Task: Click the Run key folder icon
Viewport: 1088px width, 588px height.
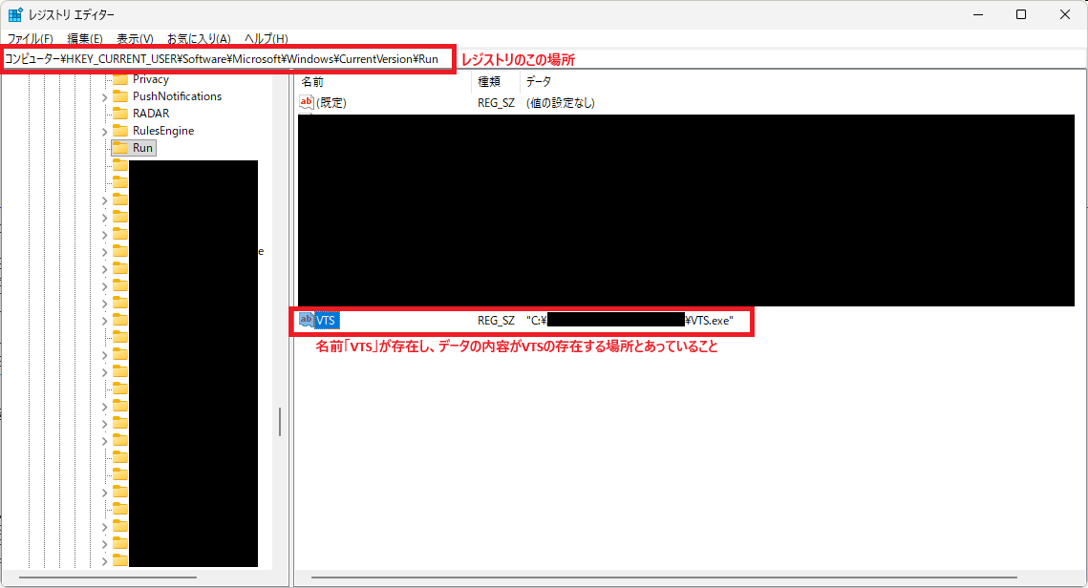Action: [120, 148]
